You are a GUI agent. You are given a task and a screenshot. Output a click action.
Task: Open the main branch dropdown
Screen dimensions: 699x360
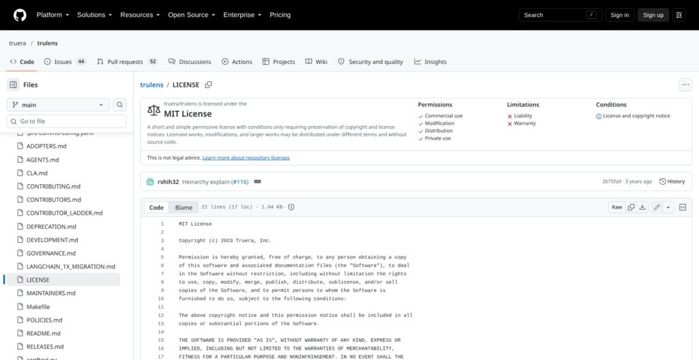58,105
